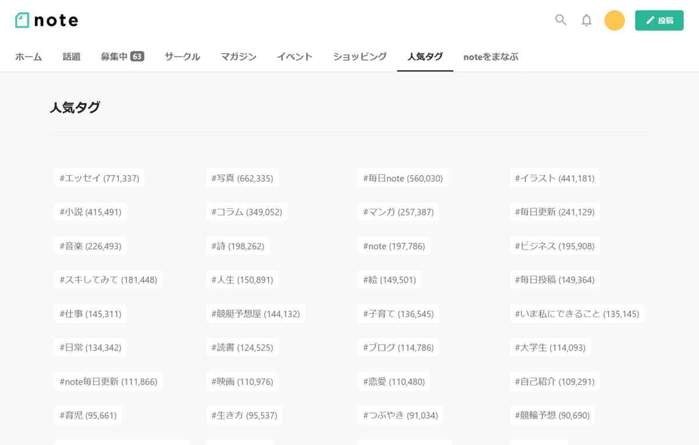Open the #毎日投稿 tag
This screenshot has width=699, height=445.
[555, 280]
